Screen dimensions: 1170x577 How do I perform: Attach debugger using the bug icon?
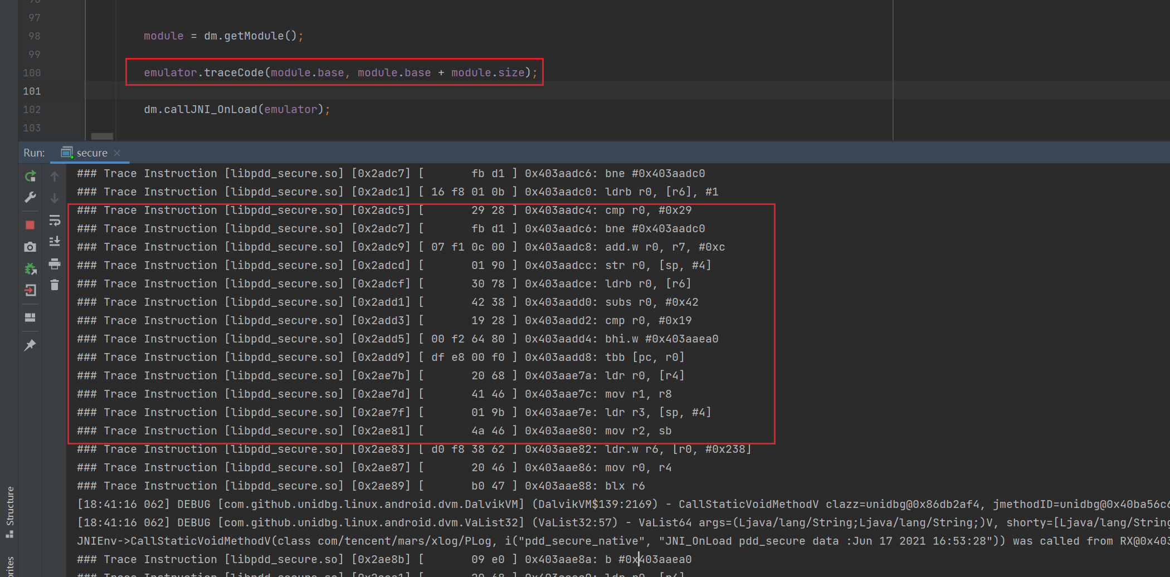pos(30,269)
